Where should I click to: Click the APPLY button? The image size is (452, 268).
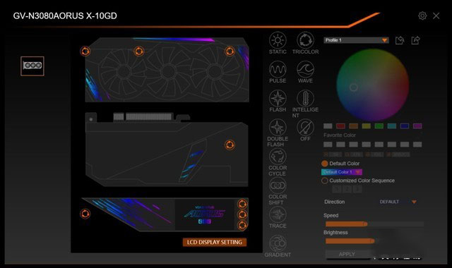[x=347, y=254]
